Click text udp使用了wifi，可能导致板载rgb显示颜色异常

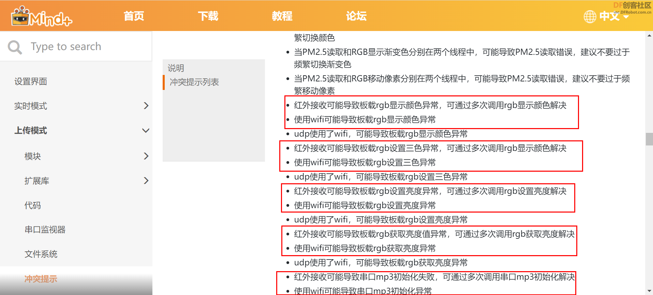tap(381, 134)
